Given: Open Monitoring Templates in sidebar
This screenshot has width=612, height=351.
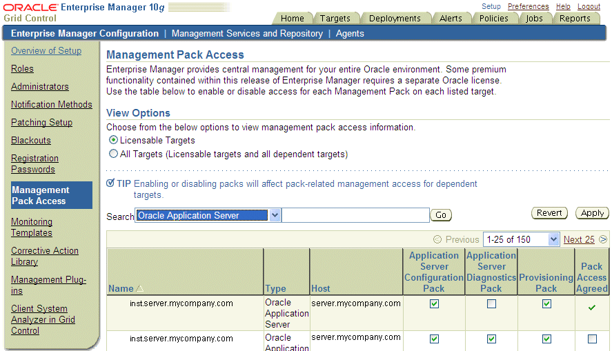Looking at the screenshot, I should [32, 227].
